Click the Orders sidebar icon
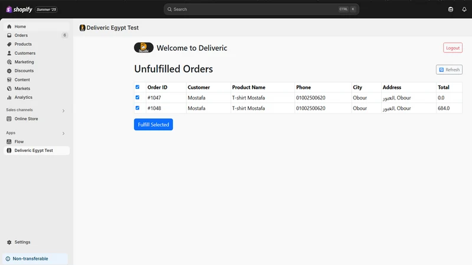Image resolution: width=472 pixels, height=265 pixels. tap(9, 35)
